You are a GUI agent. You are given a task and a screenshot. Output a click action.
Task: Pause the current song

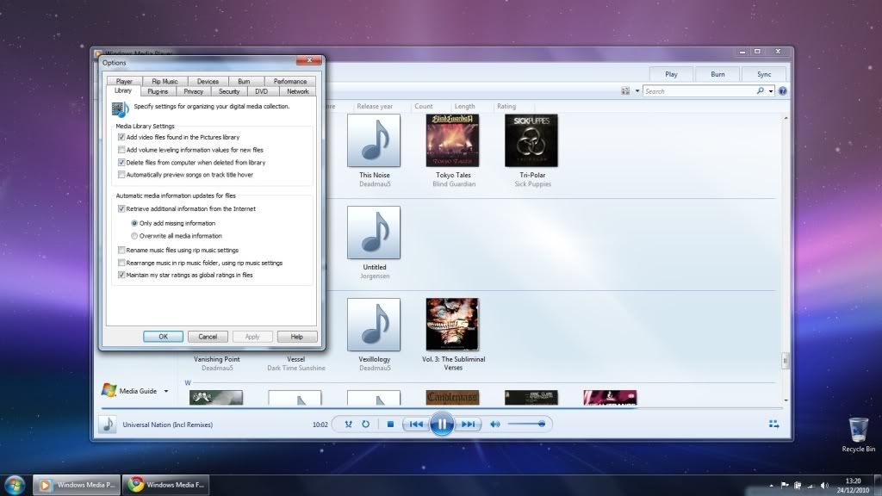[442, 424]
